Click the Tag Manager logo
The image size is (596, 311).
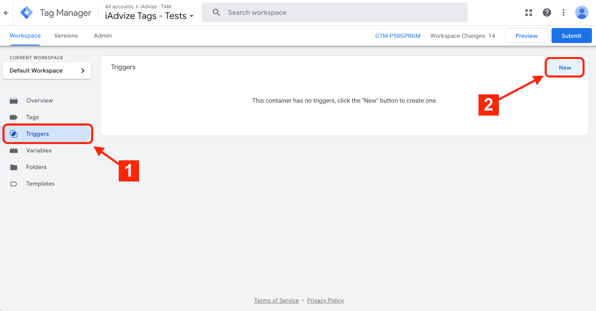26,13
